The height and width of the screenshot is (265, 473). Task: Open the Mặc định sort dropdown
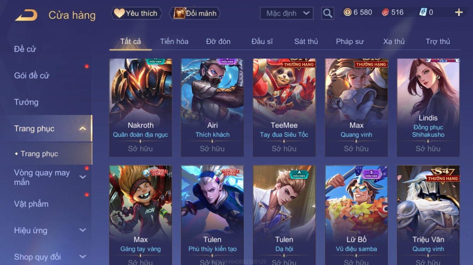coord(286,13)
